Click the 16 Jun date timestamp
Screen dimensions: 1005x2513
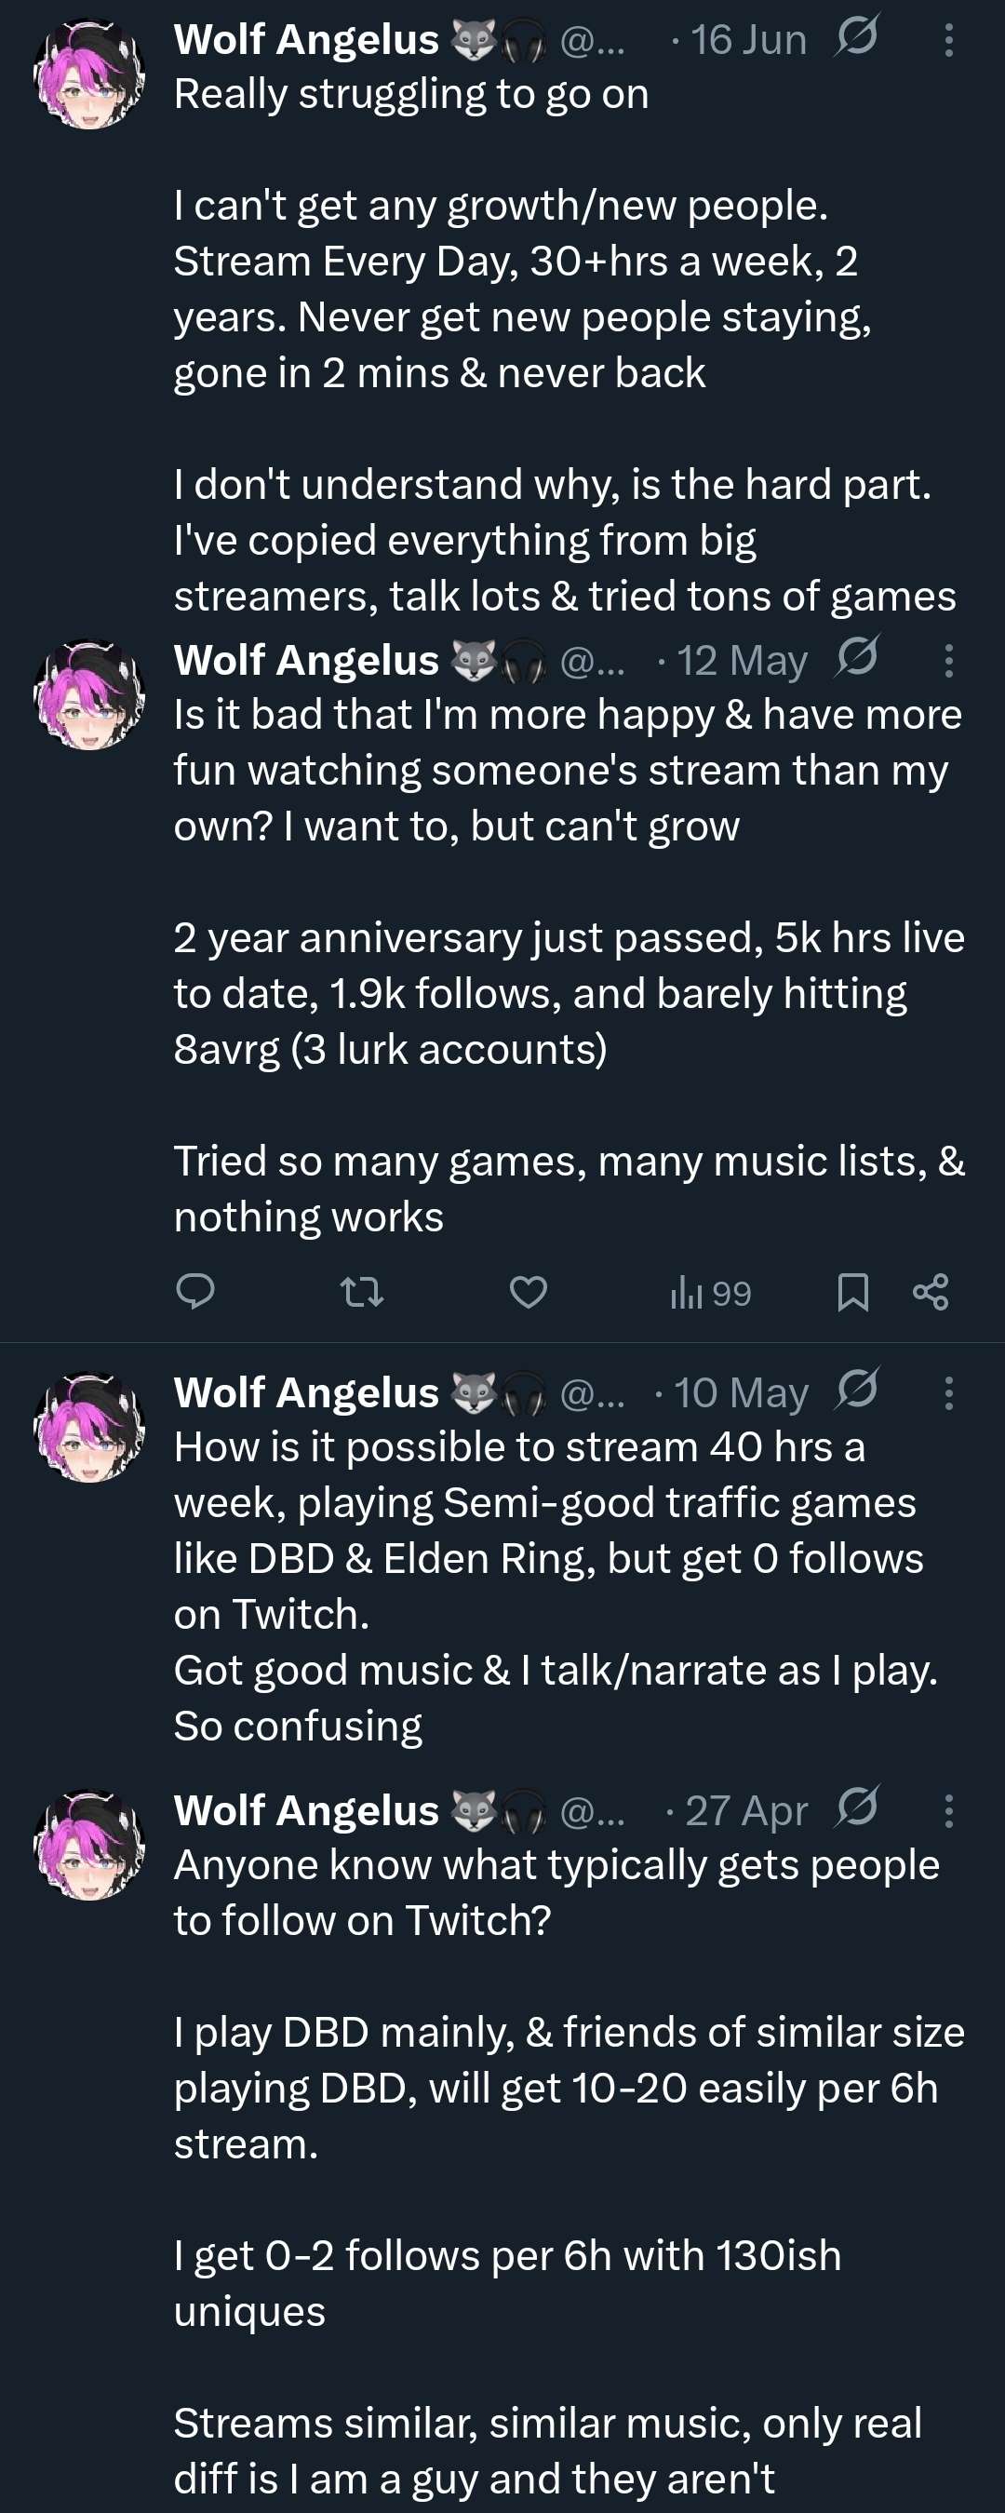(x=748, y=40)
